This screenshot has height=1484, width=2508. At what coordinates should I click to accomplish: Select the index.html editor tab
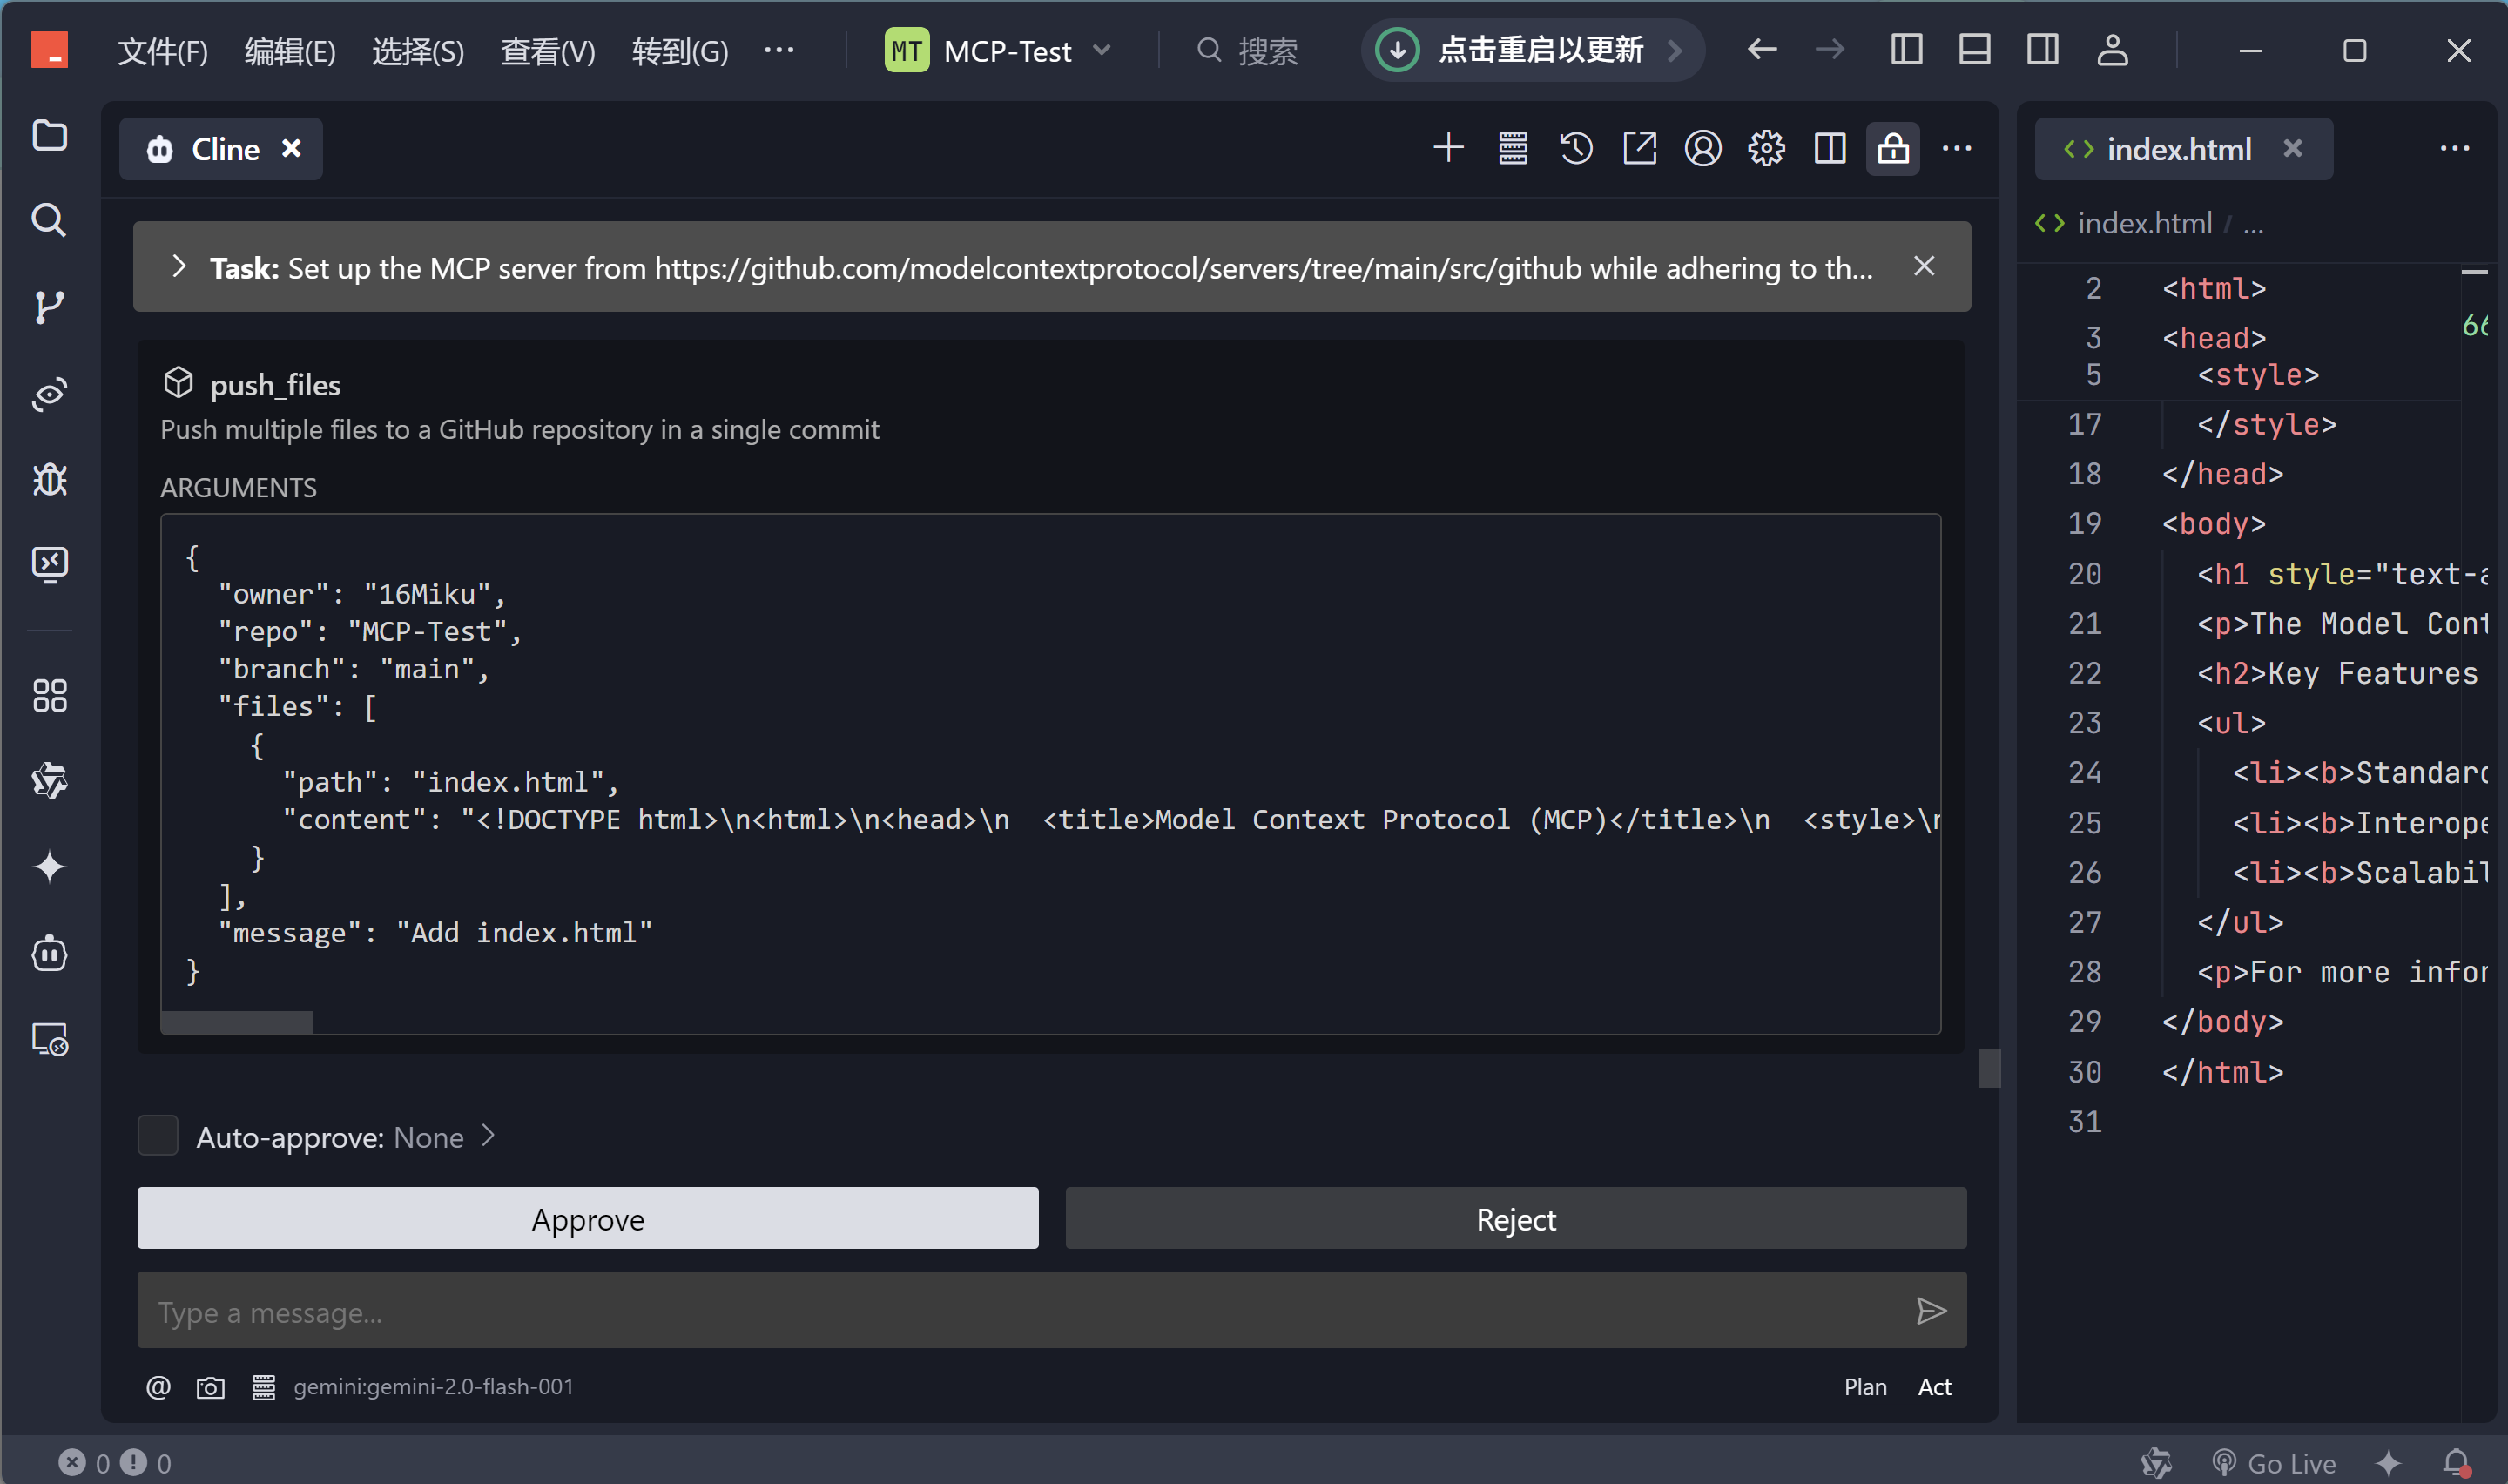tap(2178, 149)
